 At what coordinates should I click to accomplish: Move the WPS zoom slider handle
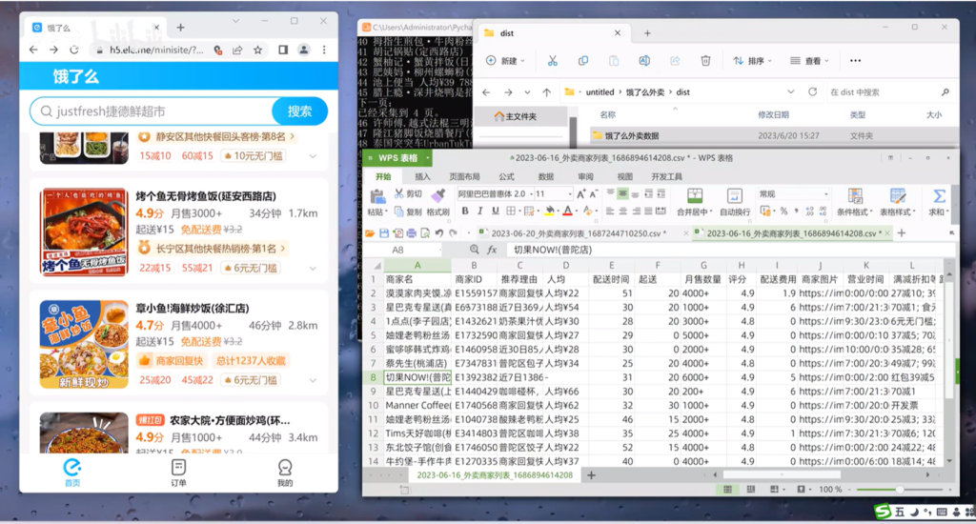point(900,490)
